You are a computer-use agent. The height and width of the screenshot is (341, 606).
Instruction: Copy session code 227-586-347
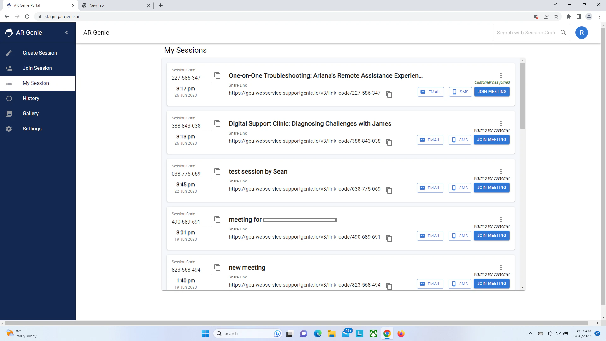click(x=217, y=75)
